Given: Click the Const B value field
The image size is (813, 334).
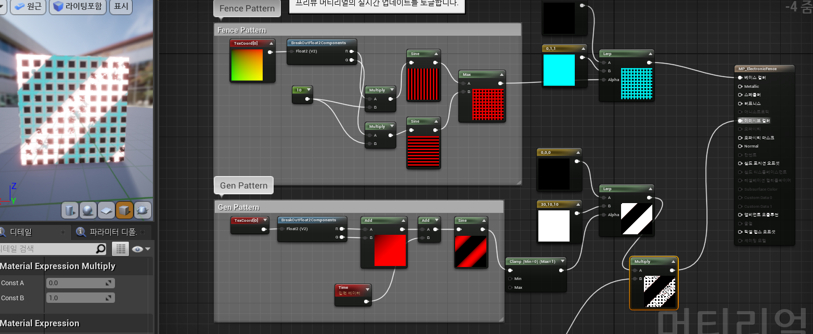Looking at the screenshot, I should tap(81, 298).
